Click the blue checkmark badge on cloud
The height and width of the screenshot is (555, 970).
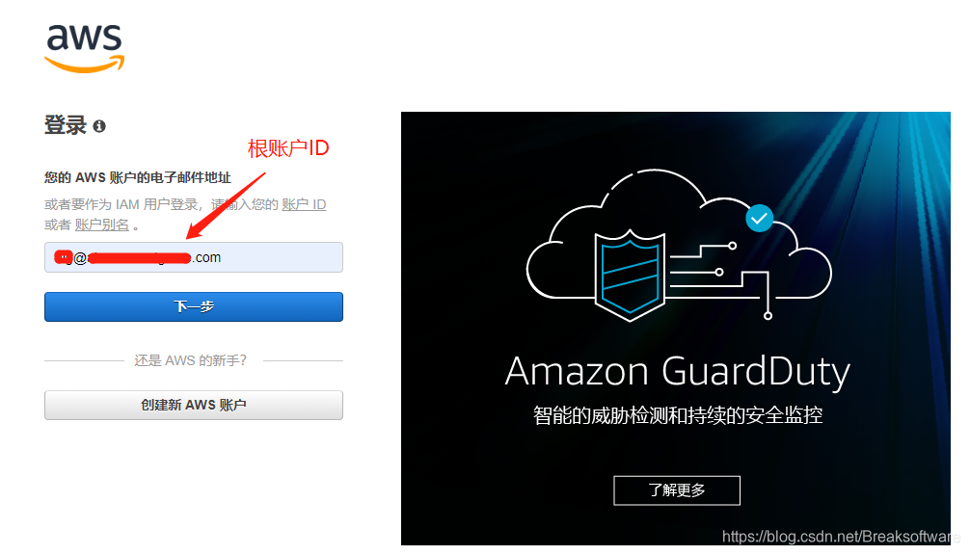tap(759, 218)
